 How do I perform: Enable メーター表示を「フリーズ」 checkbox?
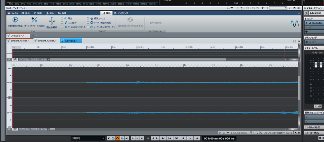[x=88, y=27]
